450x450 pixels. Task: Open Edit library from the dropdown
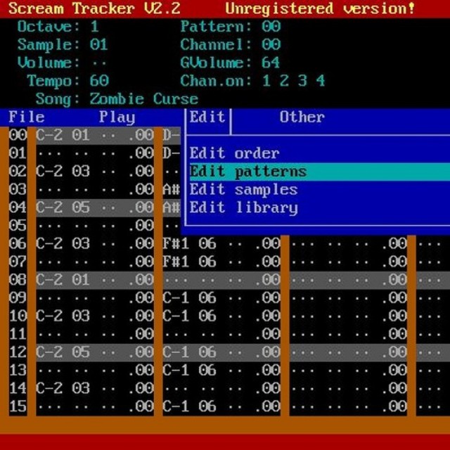coord(244,208)
